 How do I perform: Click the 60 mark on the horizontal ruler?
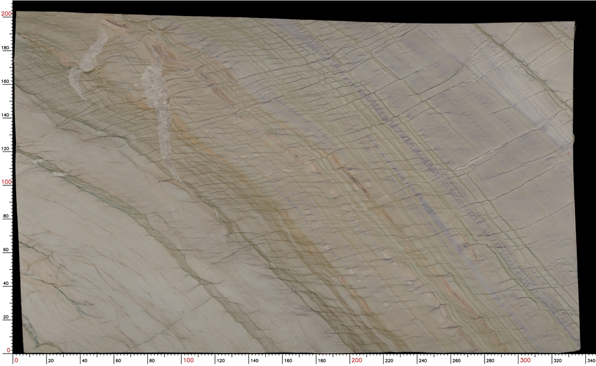coord(118,361)
